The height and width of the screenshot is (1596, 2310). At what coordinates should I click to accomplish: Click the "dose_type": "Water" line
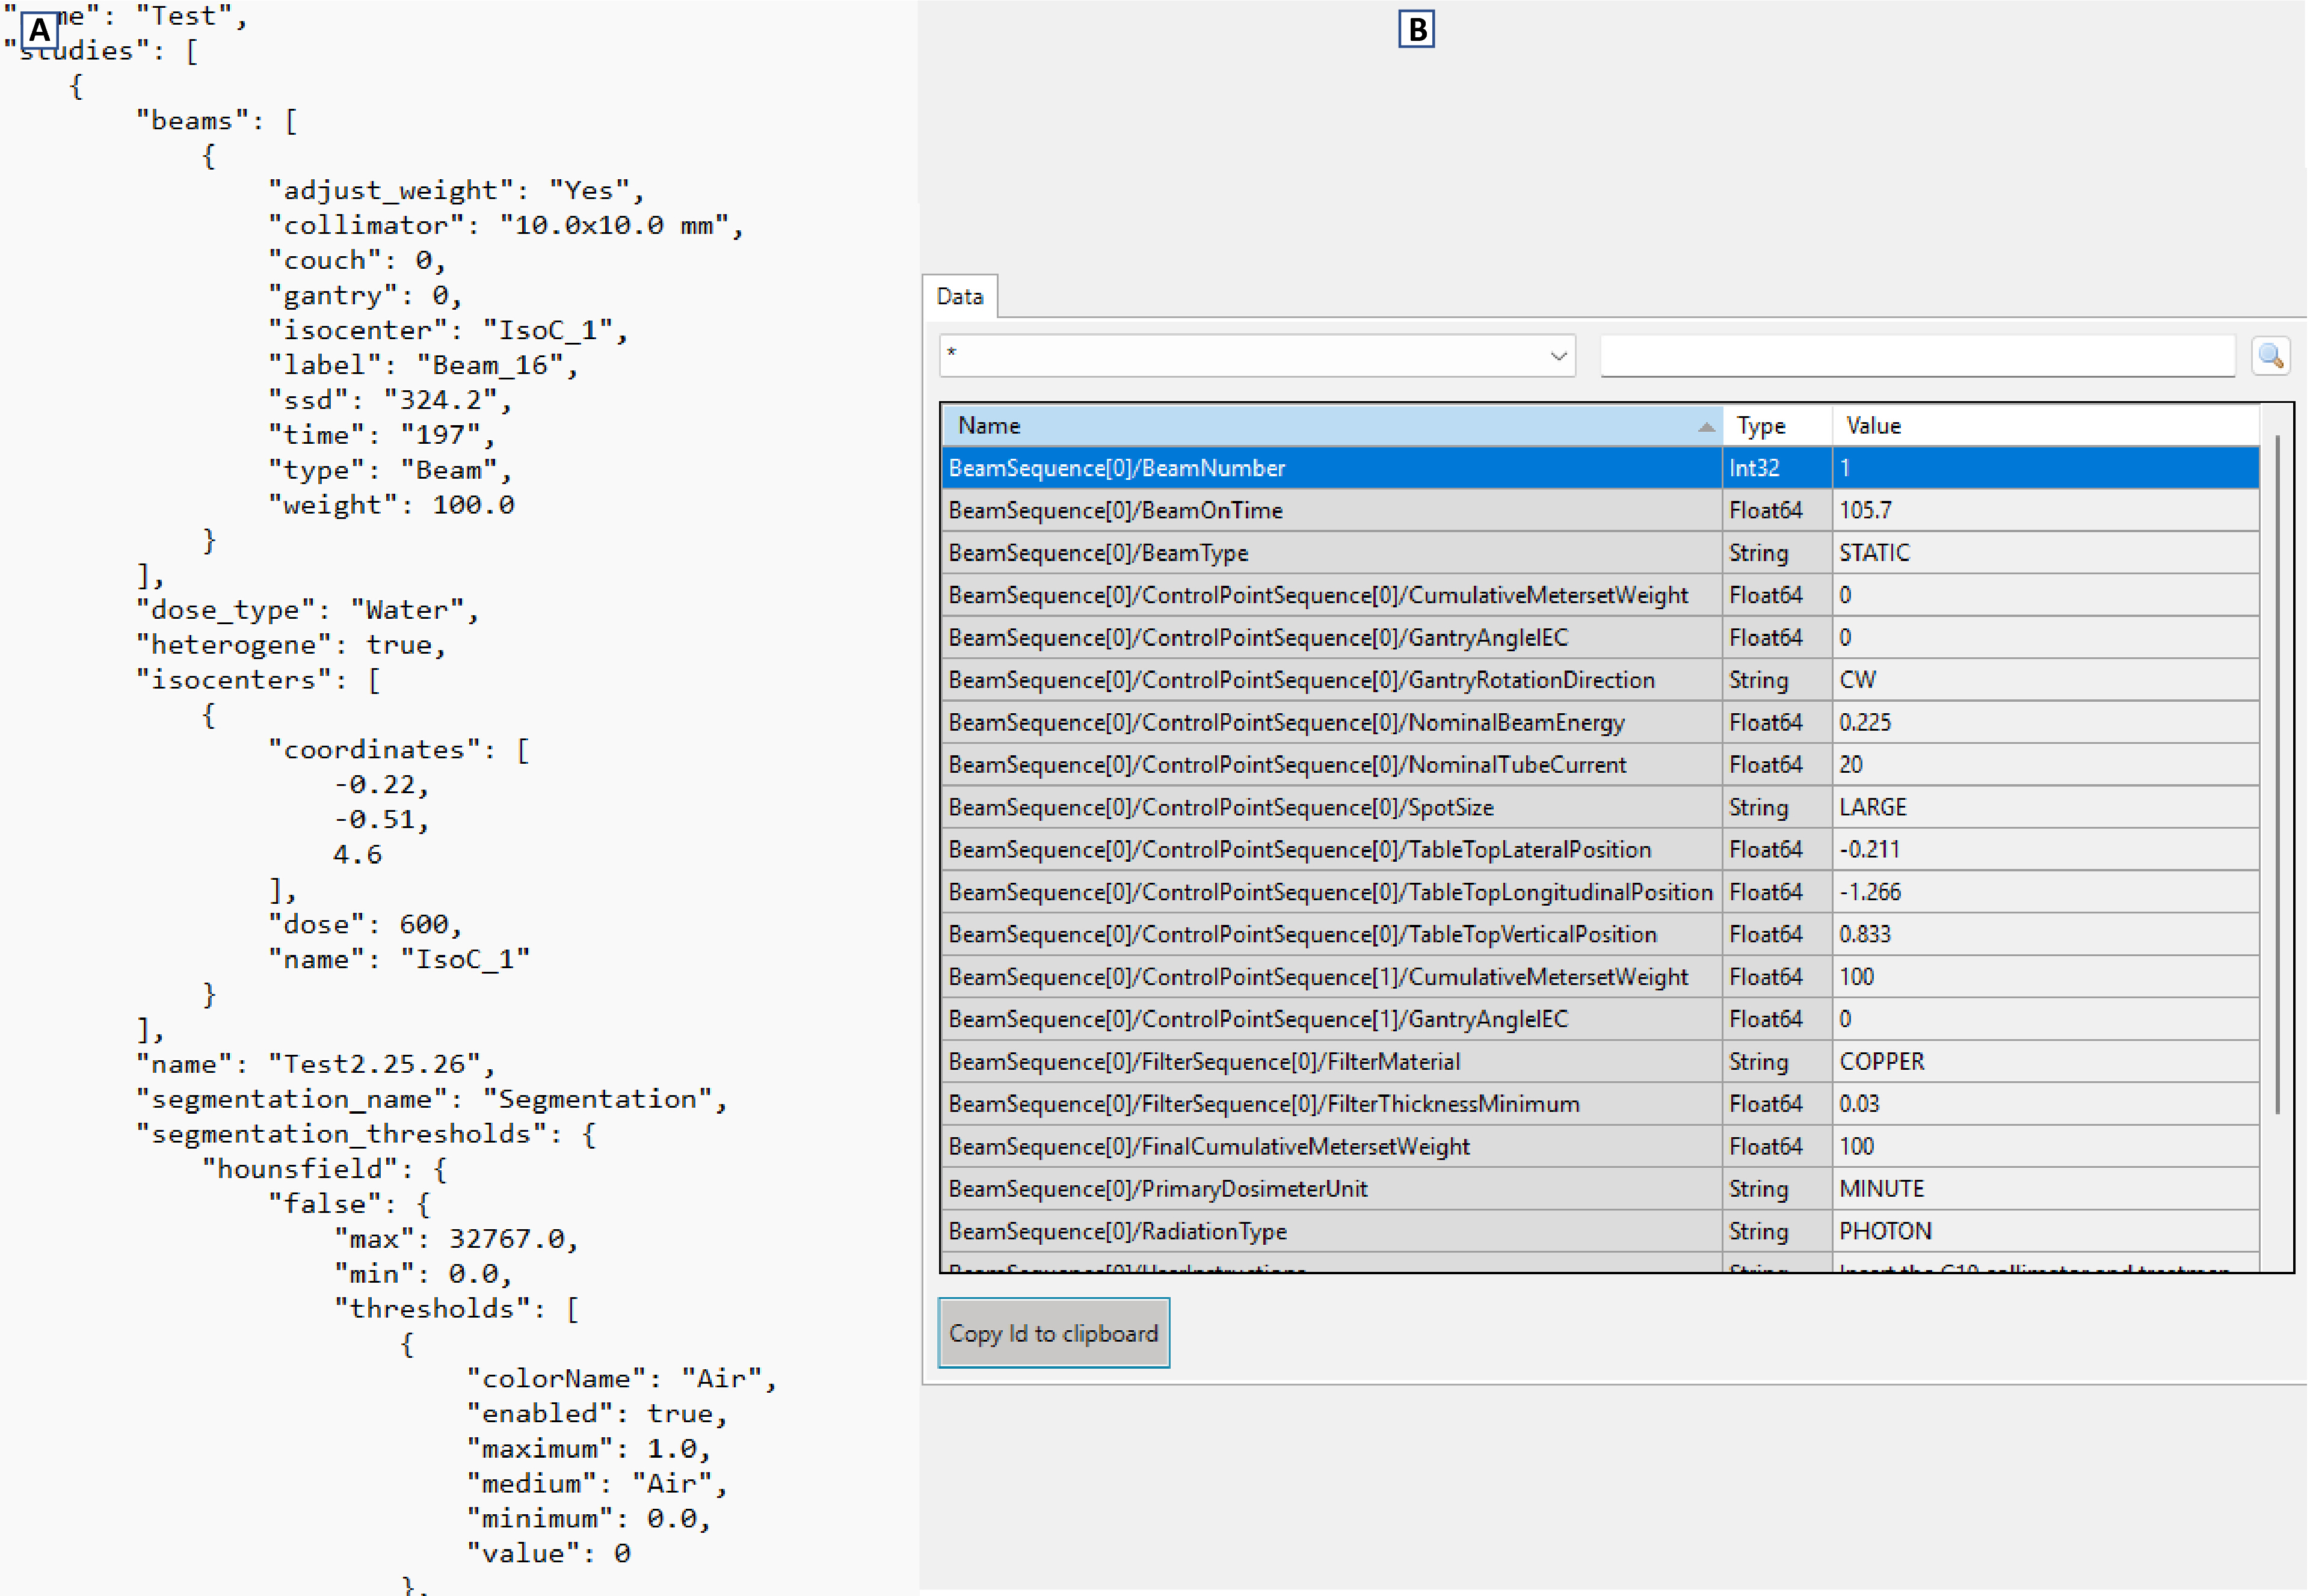coord(307,610)
